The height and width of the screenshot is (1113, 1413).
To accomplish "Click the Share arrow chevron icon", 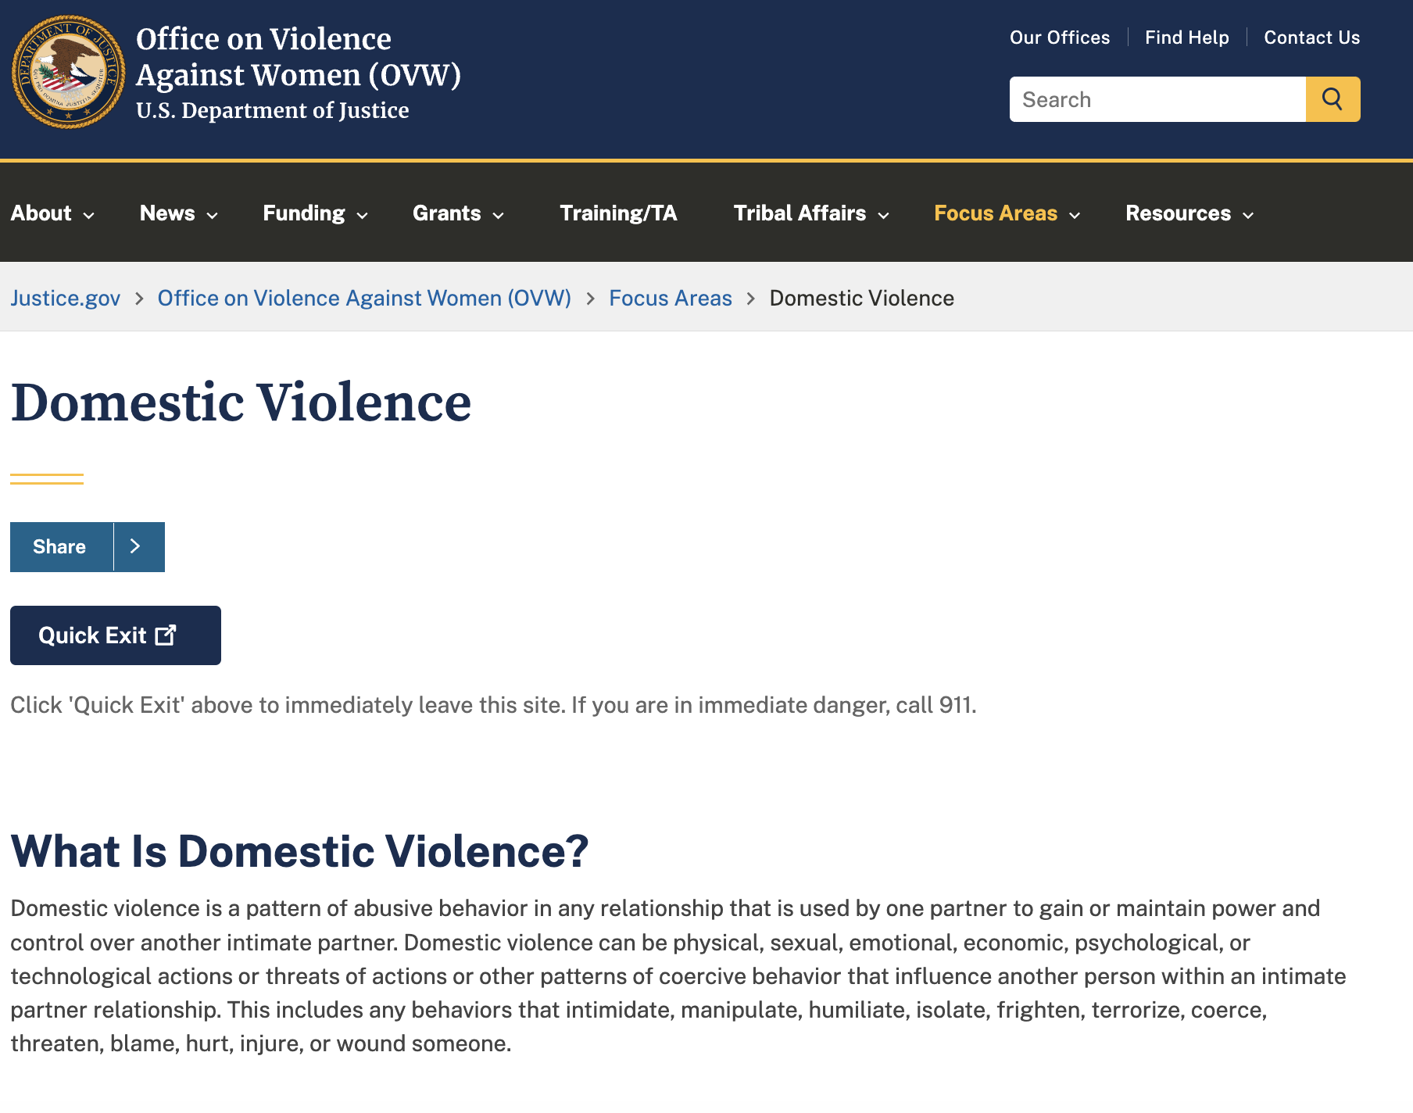I will pos(136,546).
